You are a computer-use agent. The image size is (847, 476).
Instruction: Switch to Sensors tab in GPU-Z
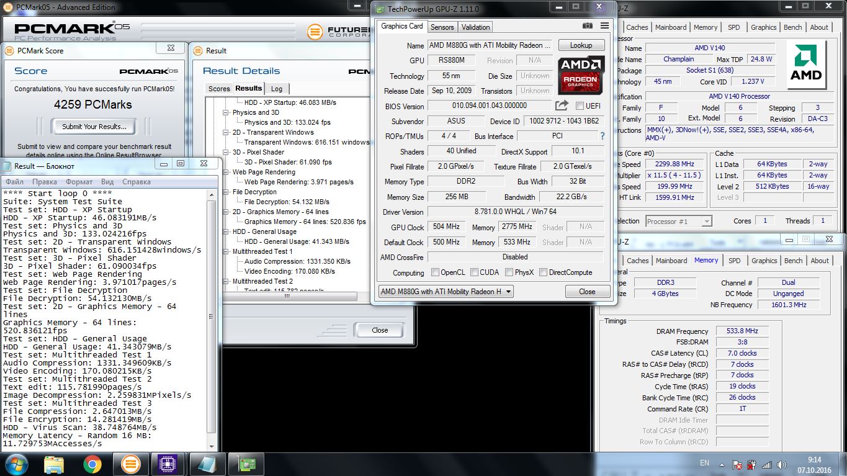442,27
